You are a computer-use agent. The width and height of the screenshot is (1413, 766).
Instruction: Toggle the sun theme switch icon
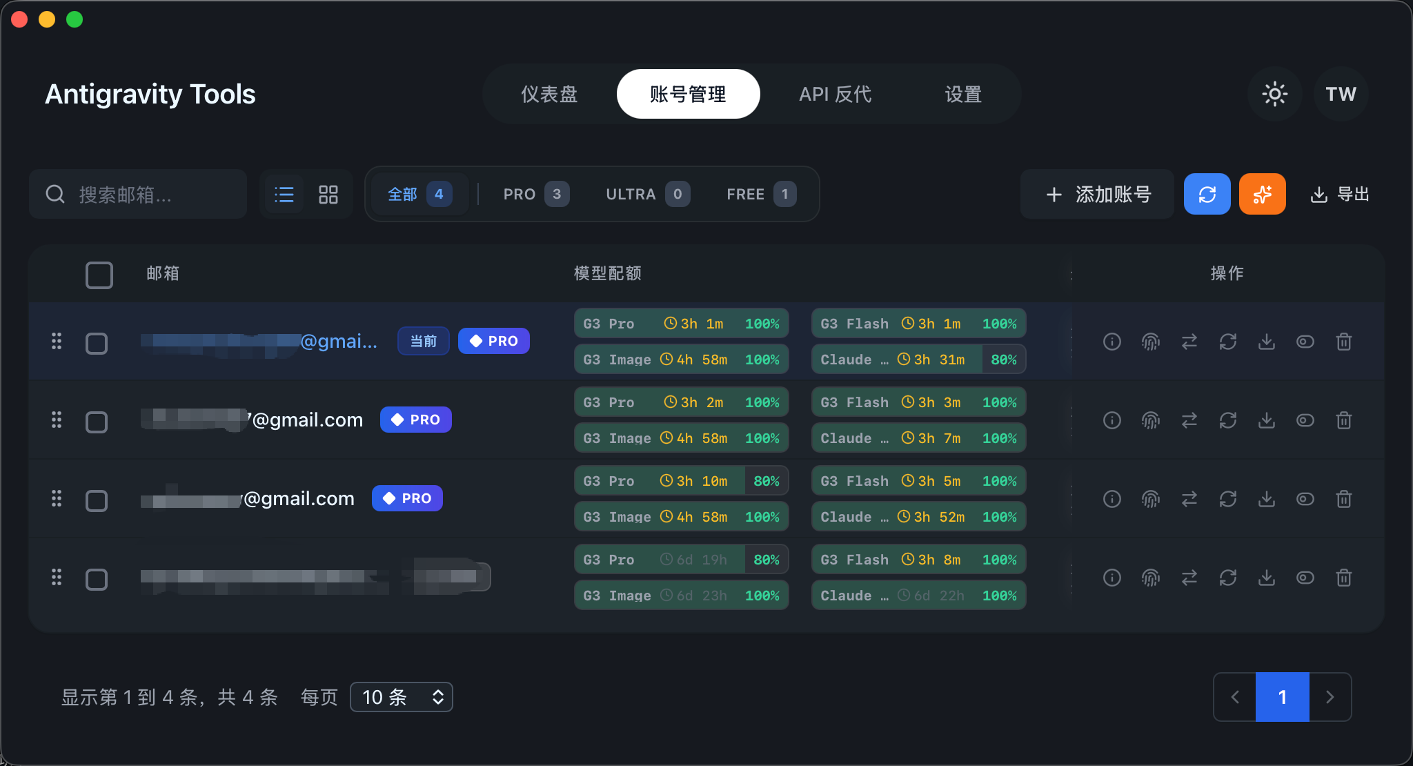1274,94
